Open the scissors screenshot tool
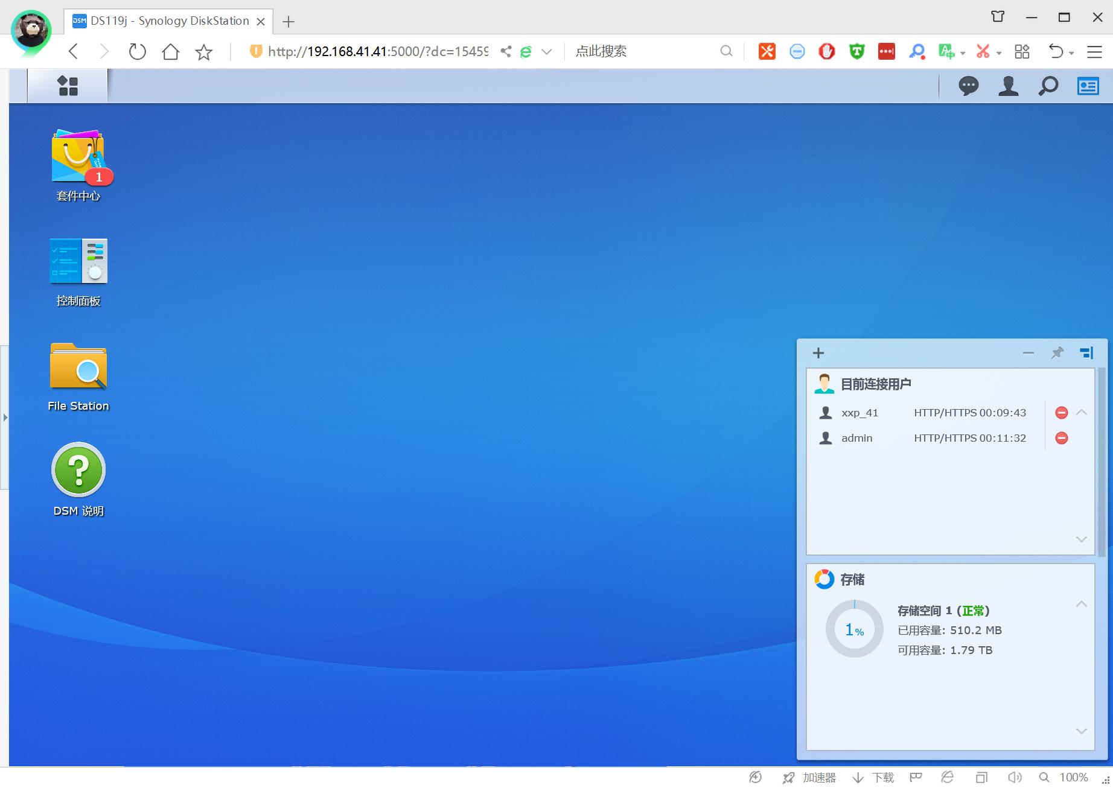Screen dimensions: 1113x788 coord(983,51)
